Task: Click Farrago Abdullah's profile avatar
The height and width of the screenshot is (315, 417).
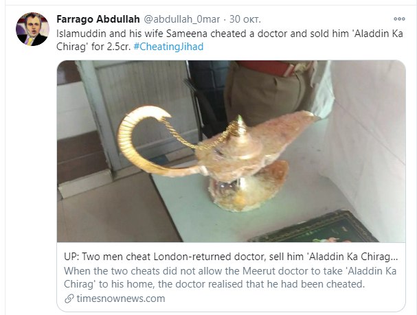Action: coord(32,29)
